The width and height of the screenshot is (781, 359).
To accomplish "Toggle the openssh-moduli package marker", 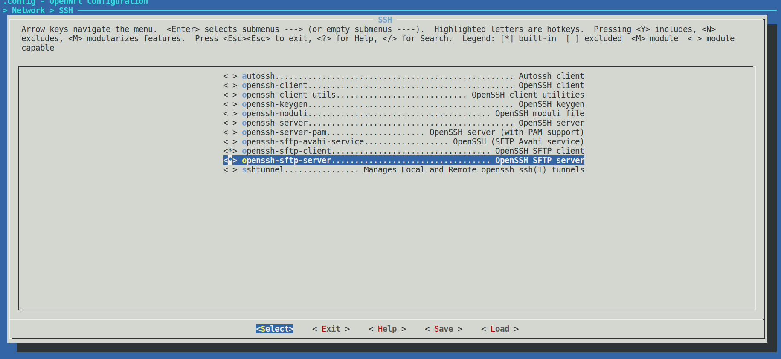I will (230, 114).
